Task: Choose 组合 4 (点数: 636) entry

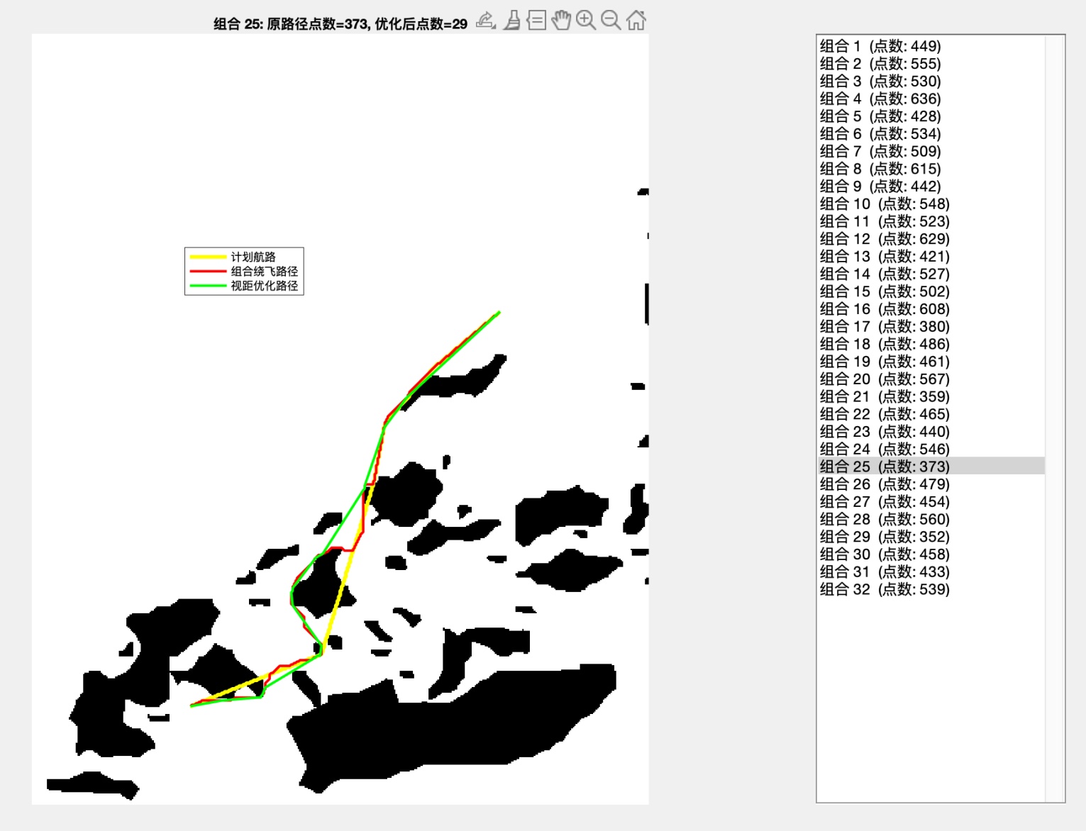Action: (x=880, y=99)
